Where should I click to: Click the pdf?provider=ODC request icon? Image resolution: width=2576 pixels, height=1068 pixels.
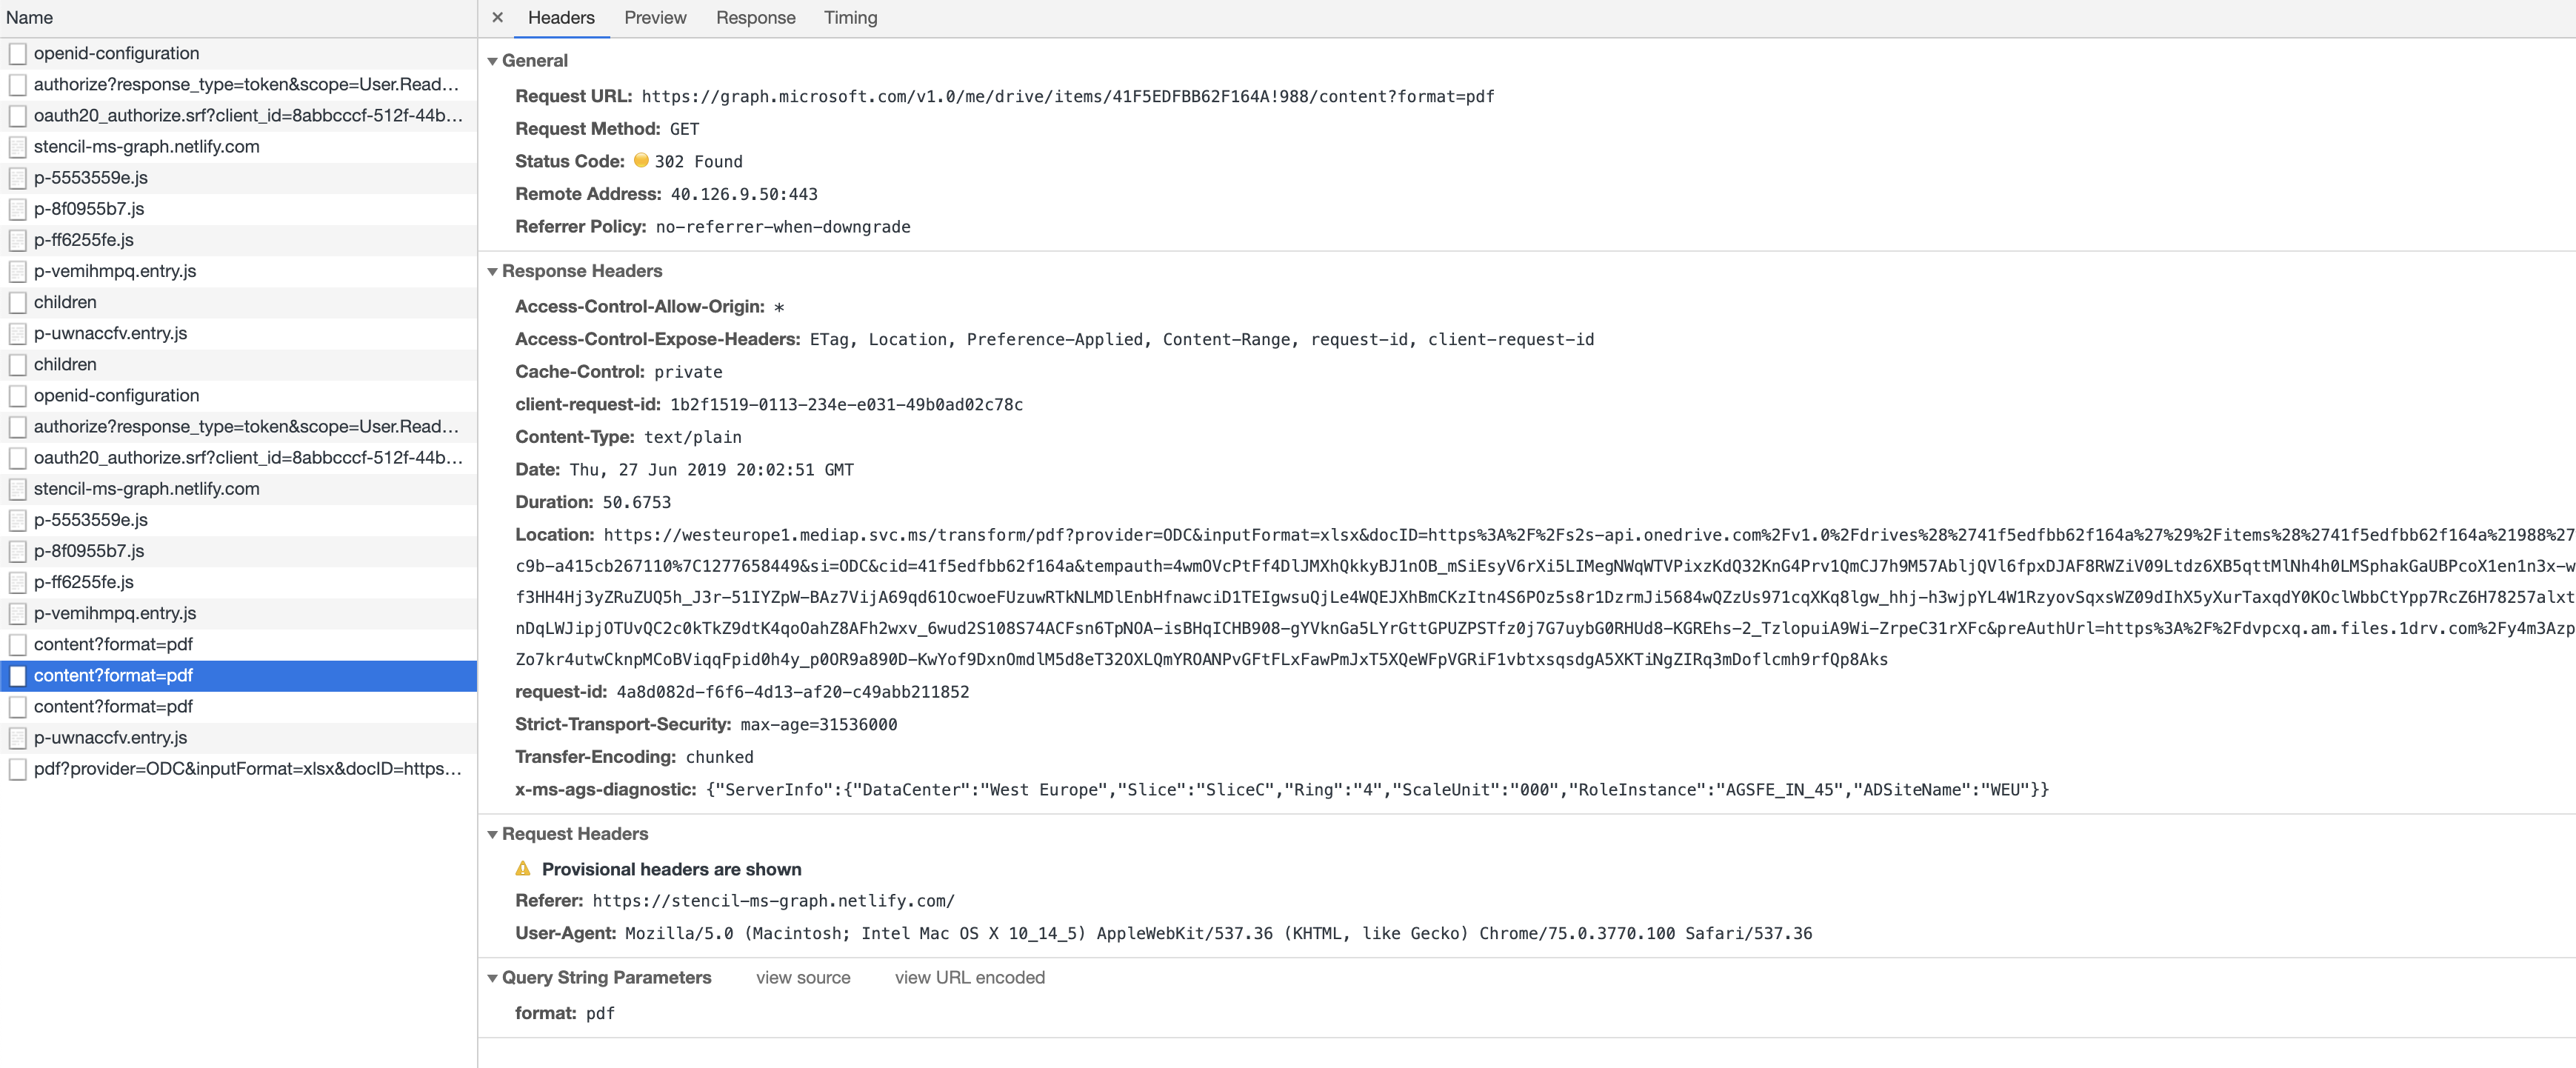tap(17, 770)
